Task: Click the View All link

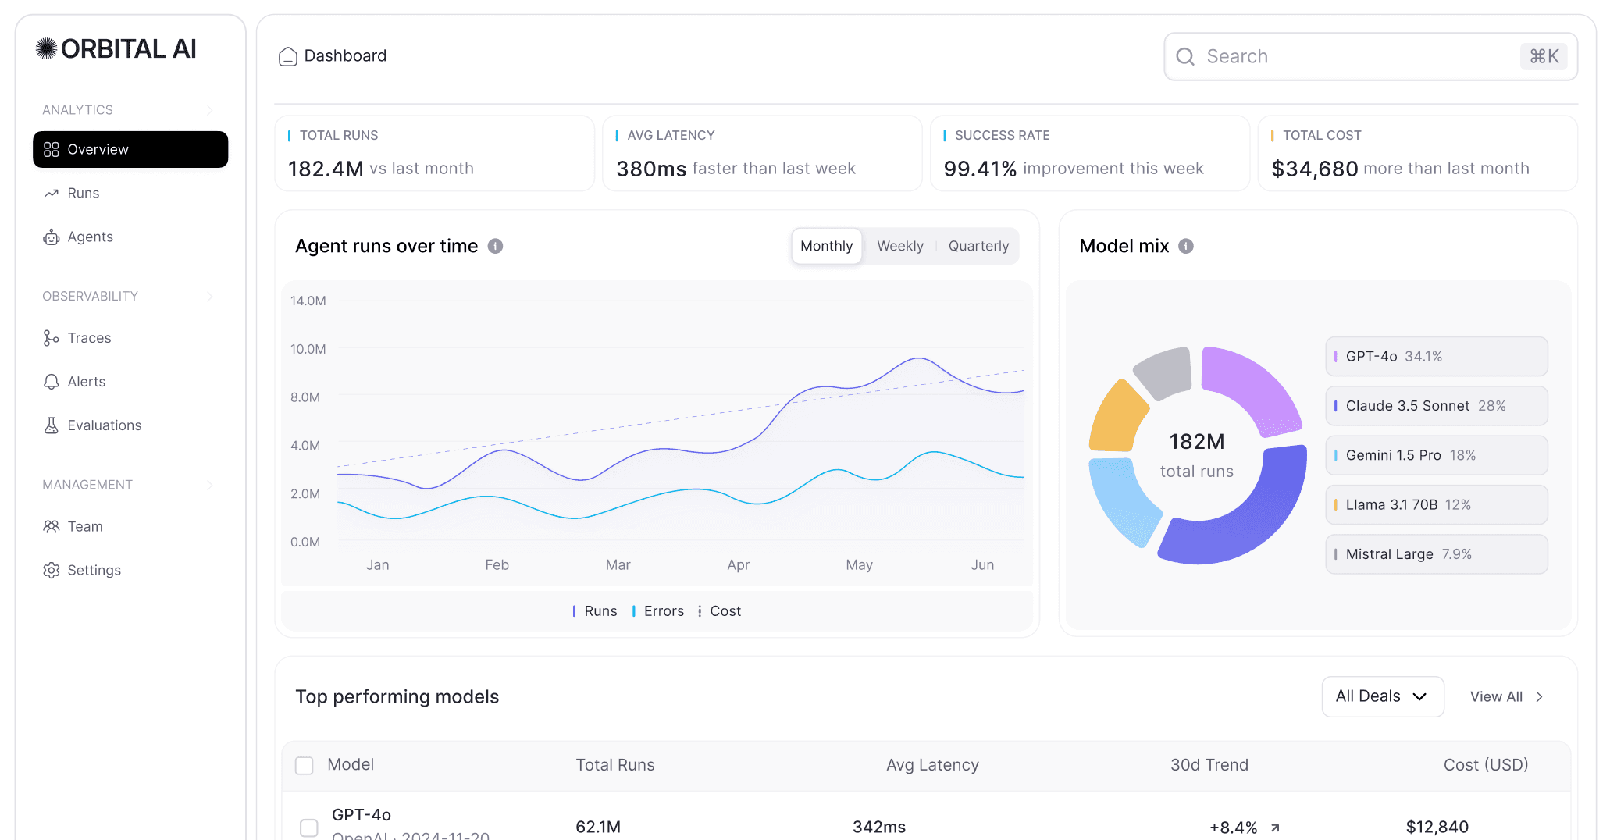Action: (x=1507, y=697)
